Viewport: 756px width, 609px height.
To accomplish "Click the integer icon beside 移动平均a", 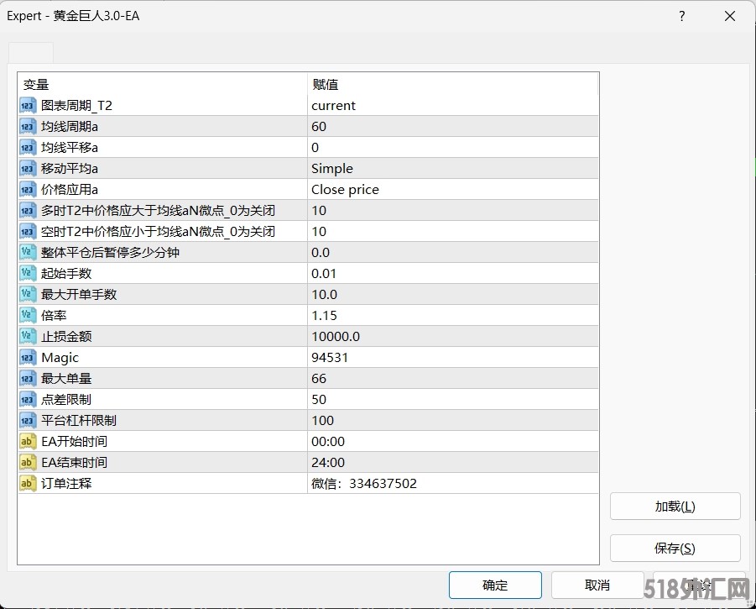I will coord(28,168).
